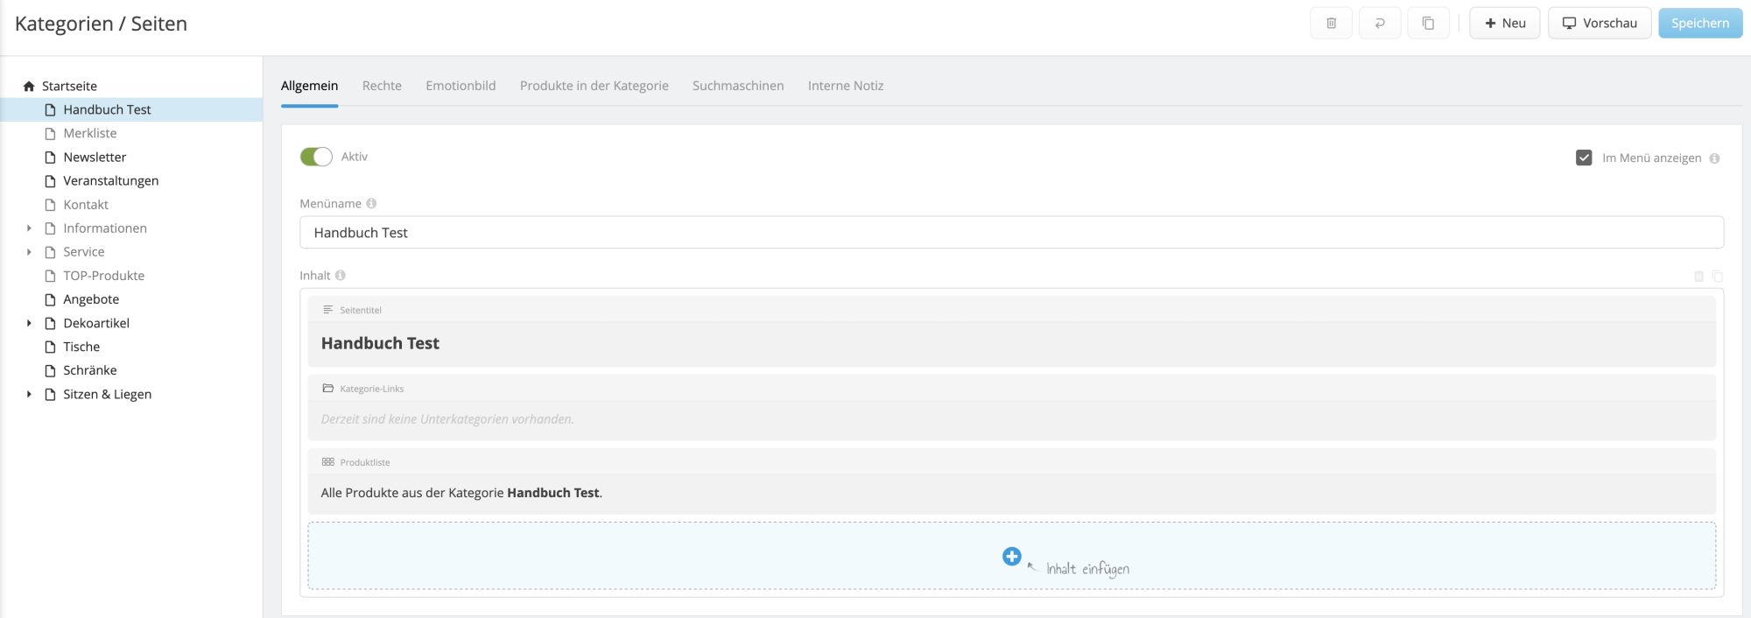
Task: Click the duplicate page icon in top toolbar
Action: [1428, 24]
